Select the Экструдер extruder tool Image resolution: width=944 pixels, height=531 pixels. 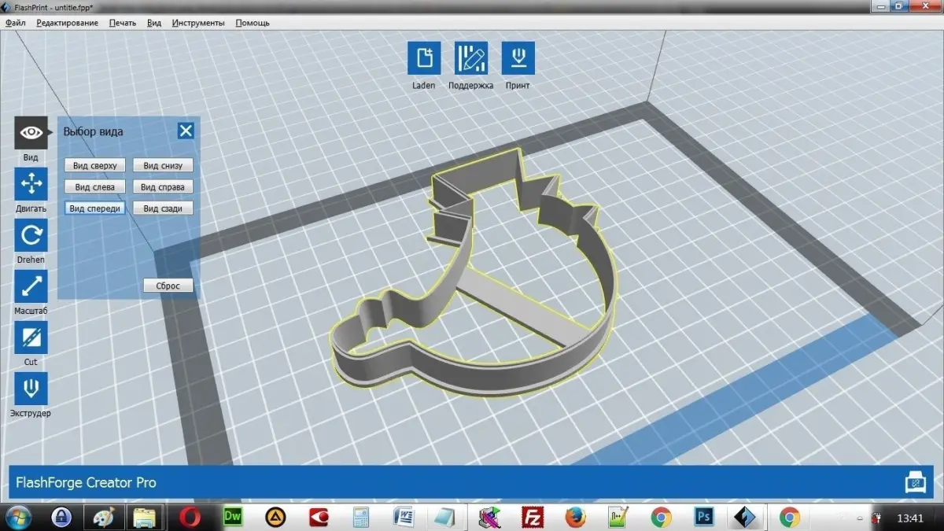pos(31,389)
